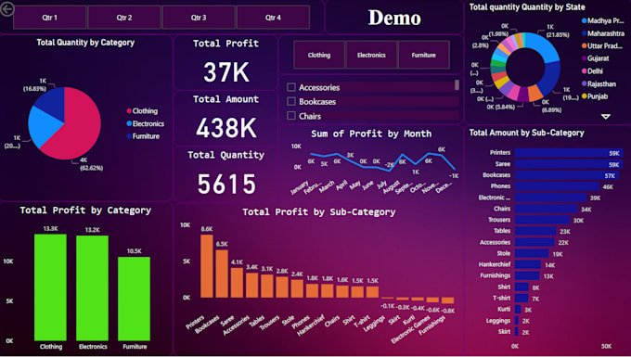Click 'Total Quantity by Category' title
The width and height of the screenshot is (631, 357).
click(85, 43)
